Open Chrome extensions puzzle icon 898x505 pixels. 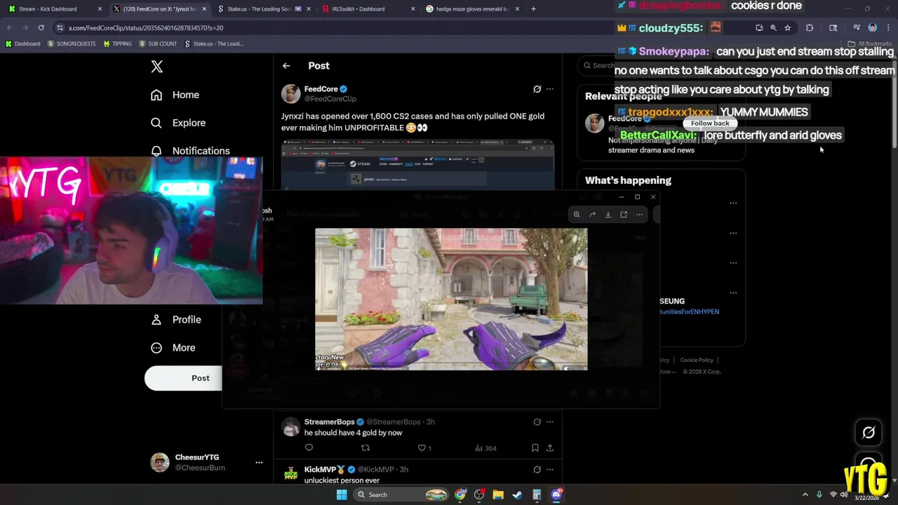coord(810,27)
